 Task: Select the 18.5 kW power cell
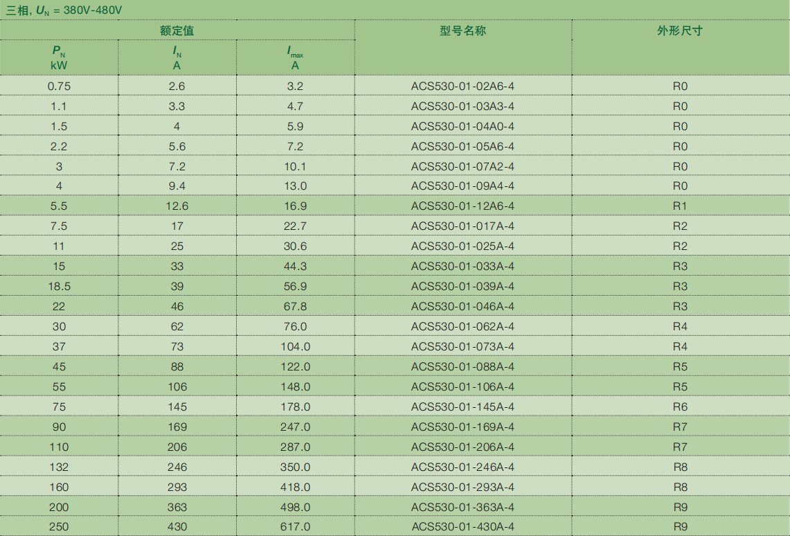pyautogui.click(x=59, y=286)
